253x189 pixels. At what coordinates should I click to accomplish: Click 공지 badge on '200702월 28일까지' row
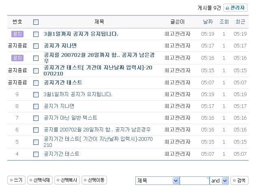(x=17, y=58)
